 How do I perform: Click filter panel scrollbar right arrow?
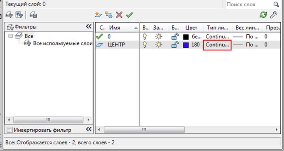click(89, 120)
